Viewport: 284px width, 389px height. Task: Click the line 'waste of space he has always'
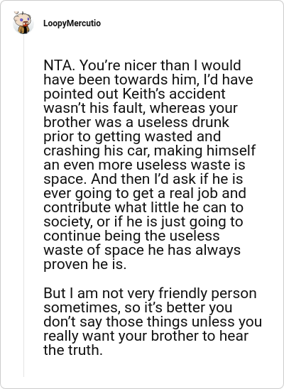click(x=142, y=251)
